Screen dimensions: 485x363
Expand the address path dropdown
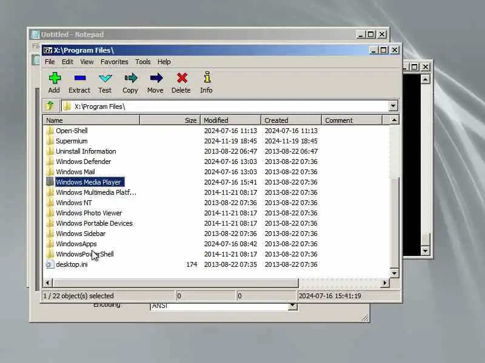393,106
